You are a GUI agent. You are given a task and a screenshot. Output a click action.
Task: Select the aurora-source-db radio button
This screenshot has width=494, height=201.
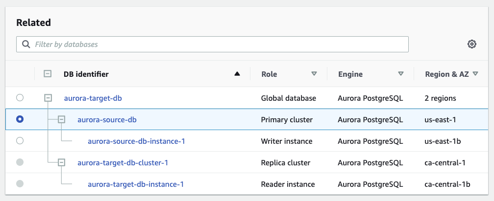pyautogui.click(x=20, y=119)
